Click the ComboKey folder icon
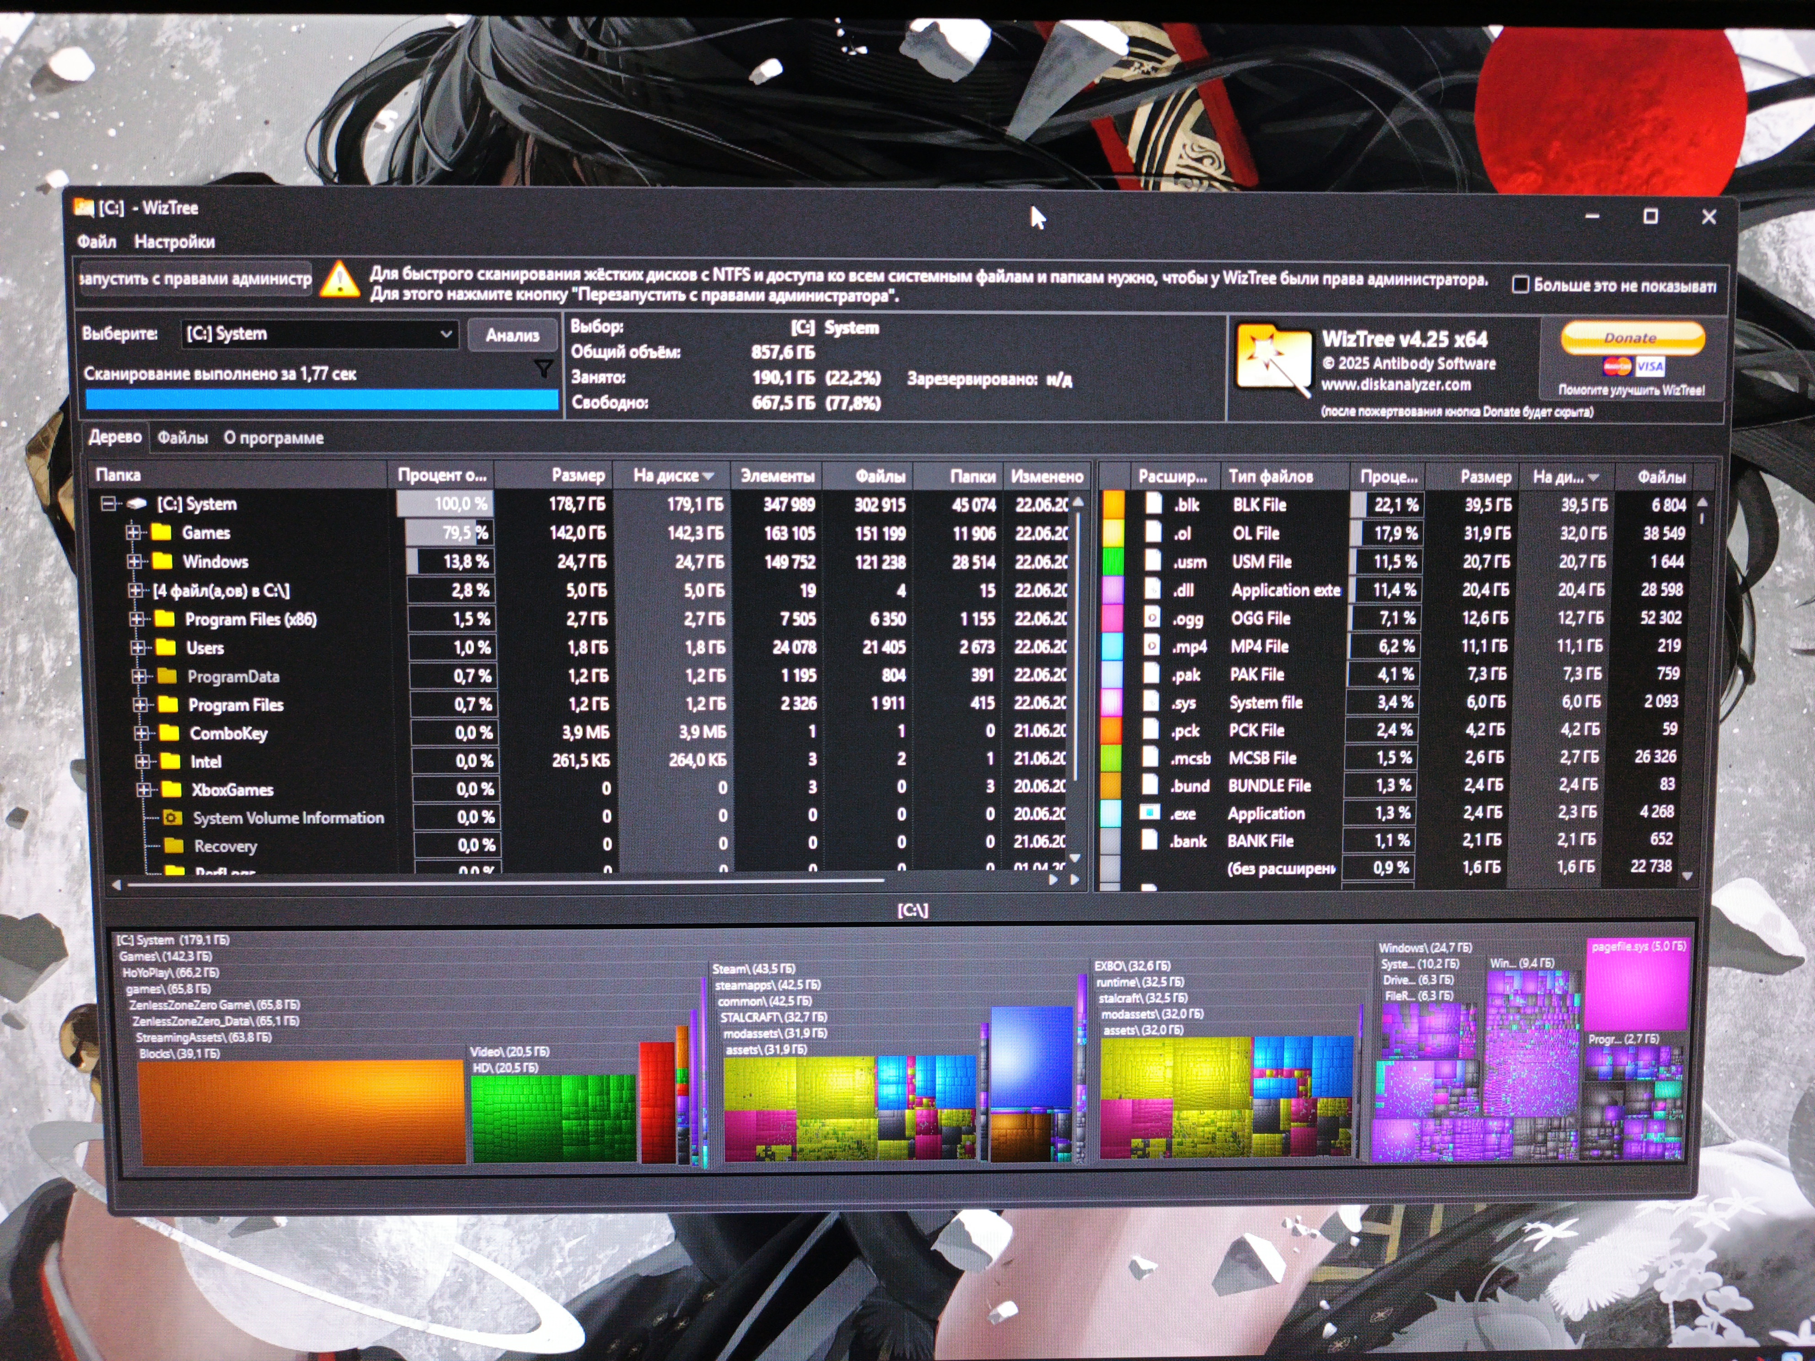 click(169, 733)
